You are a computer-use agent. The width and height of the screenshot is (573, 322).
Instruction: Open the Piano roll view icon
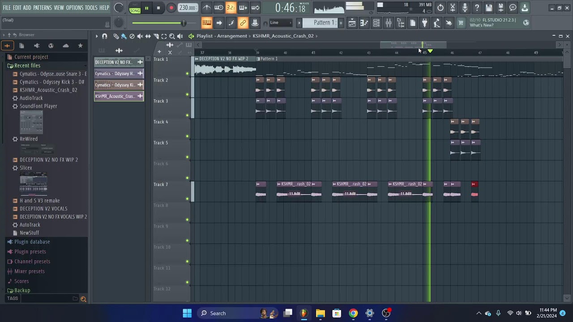click(364, 23)
